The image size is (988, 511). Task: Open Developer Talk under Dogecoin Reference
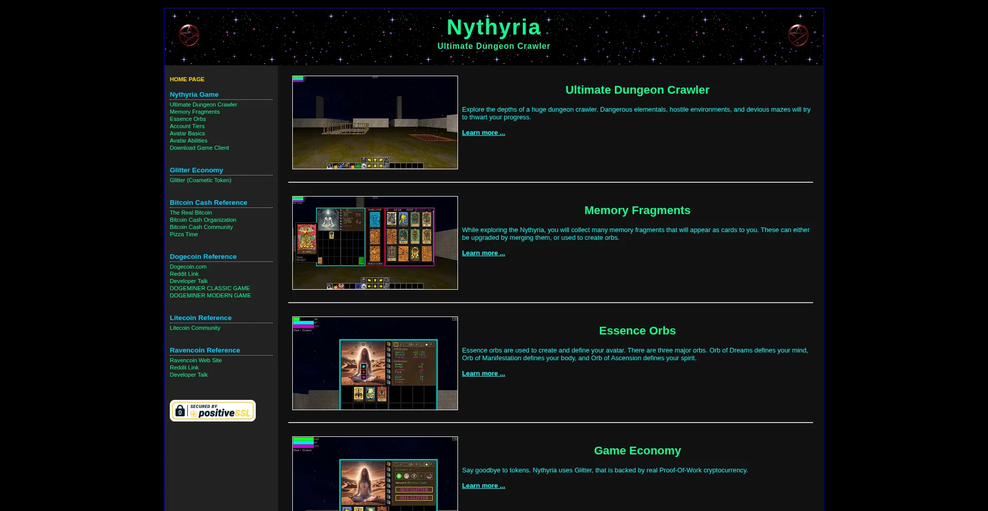point(188,281)
